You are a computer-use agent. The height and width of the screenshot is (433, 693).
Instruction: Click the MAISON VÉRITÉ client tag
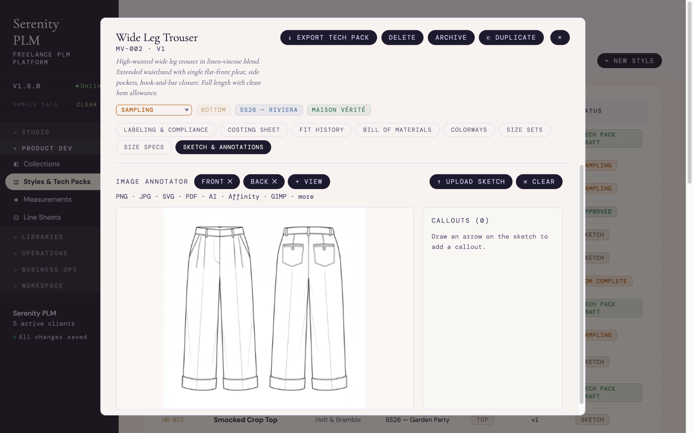339,110
